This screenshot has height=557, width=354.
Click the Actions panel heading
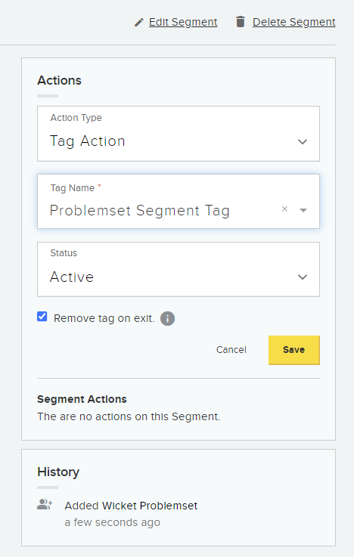pyautogui.click(x=59, y=80)
